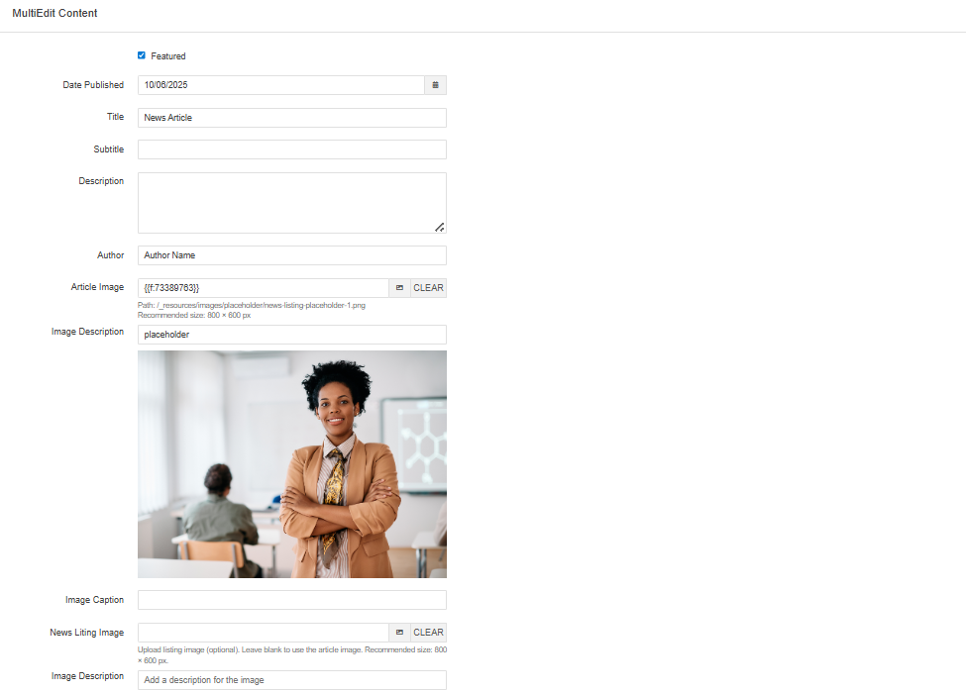Select the Author Name input

291,254
